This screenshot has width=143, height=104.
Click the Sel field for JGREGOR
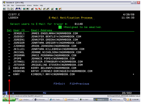point(9,43)
